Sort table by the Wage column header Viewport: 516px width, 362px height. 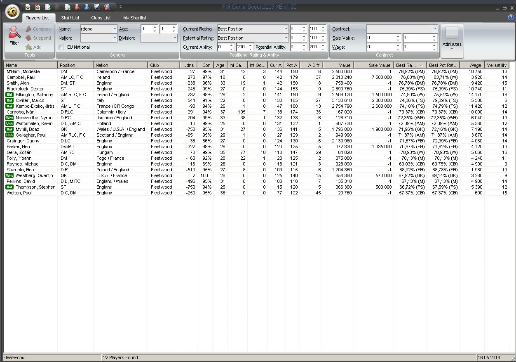click(x=471, y=65)
